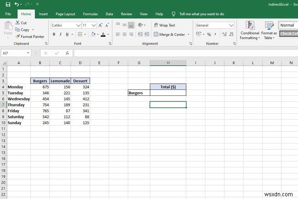Select Middle Align icon

pyautogui.click(x=125, y=25)
